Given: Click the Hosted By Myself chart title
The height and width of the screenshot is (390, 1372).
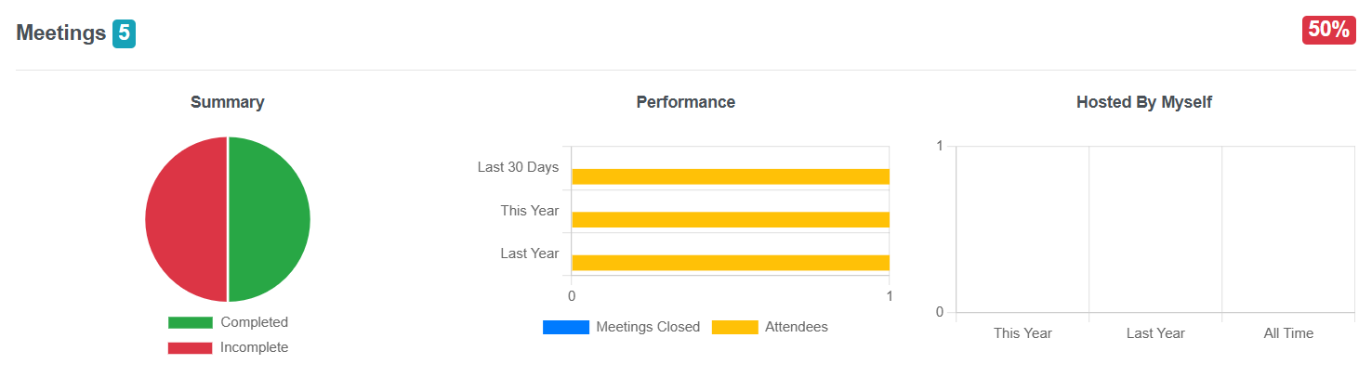Looking at the screenshot, I should click(1144, 102).
